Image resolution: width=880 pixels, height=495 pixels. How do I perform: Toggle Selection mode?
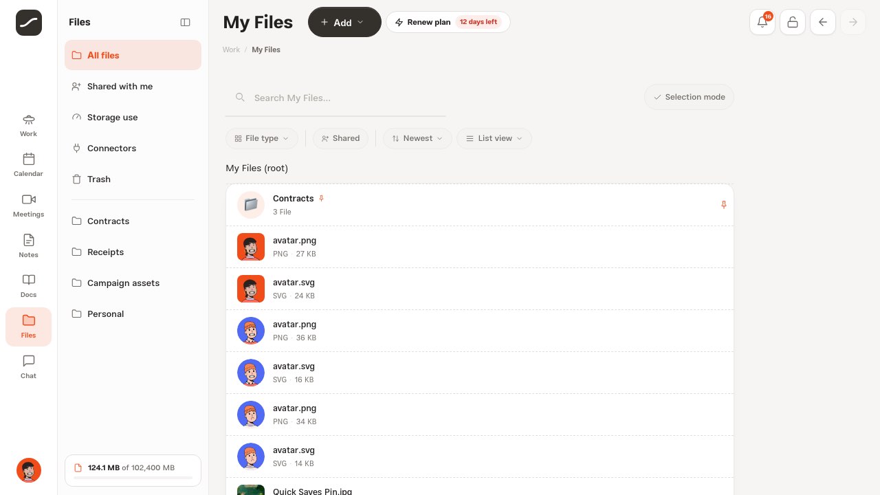tap(689, 97)
